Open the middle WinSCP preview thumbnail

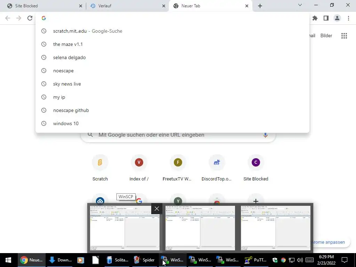coord(200,227)
